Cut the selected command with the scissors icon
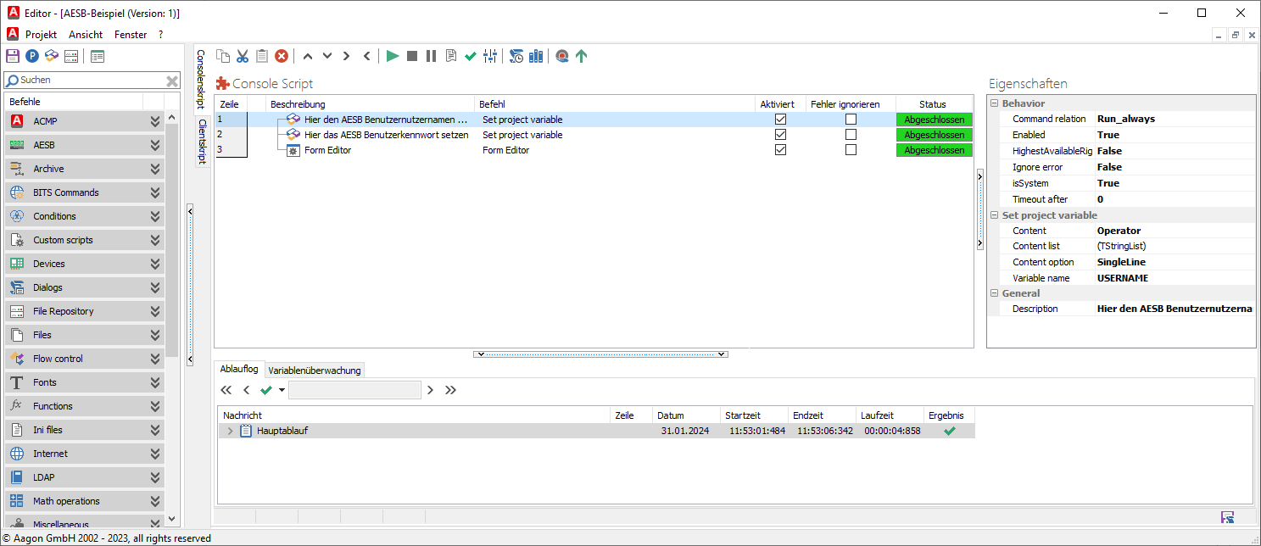This screenshot has height=546, width=1261. pos(243,56)
